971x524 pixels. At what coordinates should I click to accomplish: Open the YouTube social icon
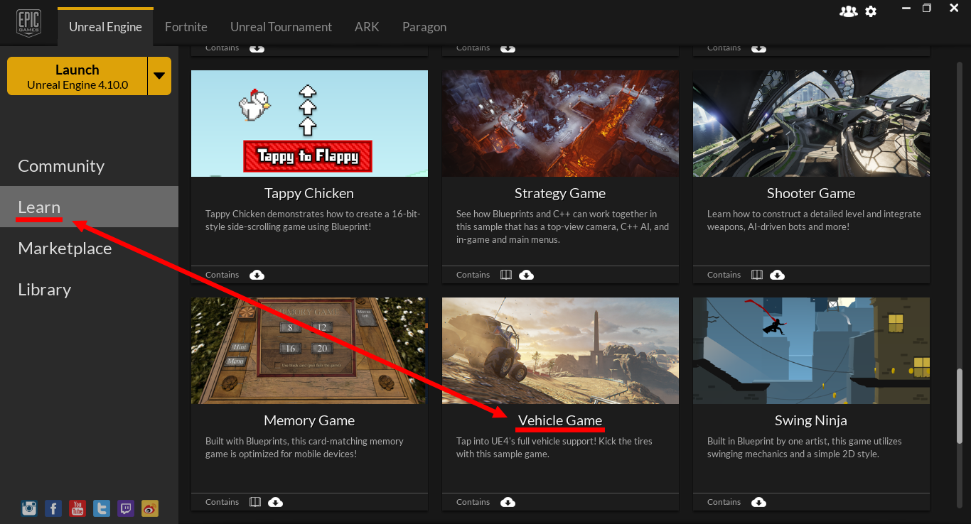77,508
